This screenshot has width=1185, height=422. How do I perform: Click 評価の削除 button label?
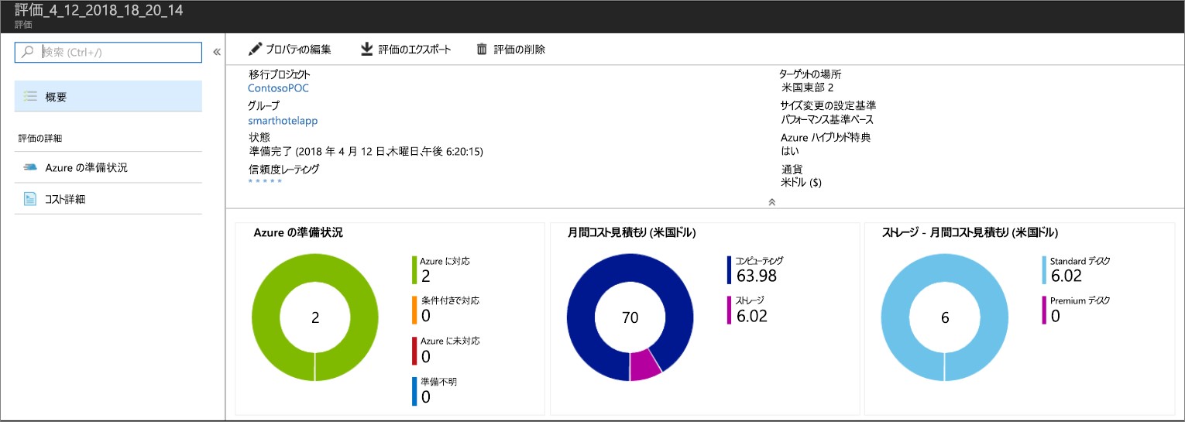tap(519, 50)
